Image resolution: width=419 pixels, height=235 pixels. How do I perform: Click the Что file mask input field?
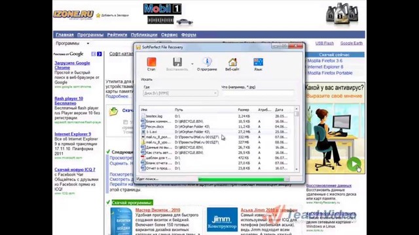coord(257,93)
